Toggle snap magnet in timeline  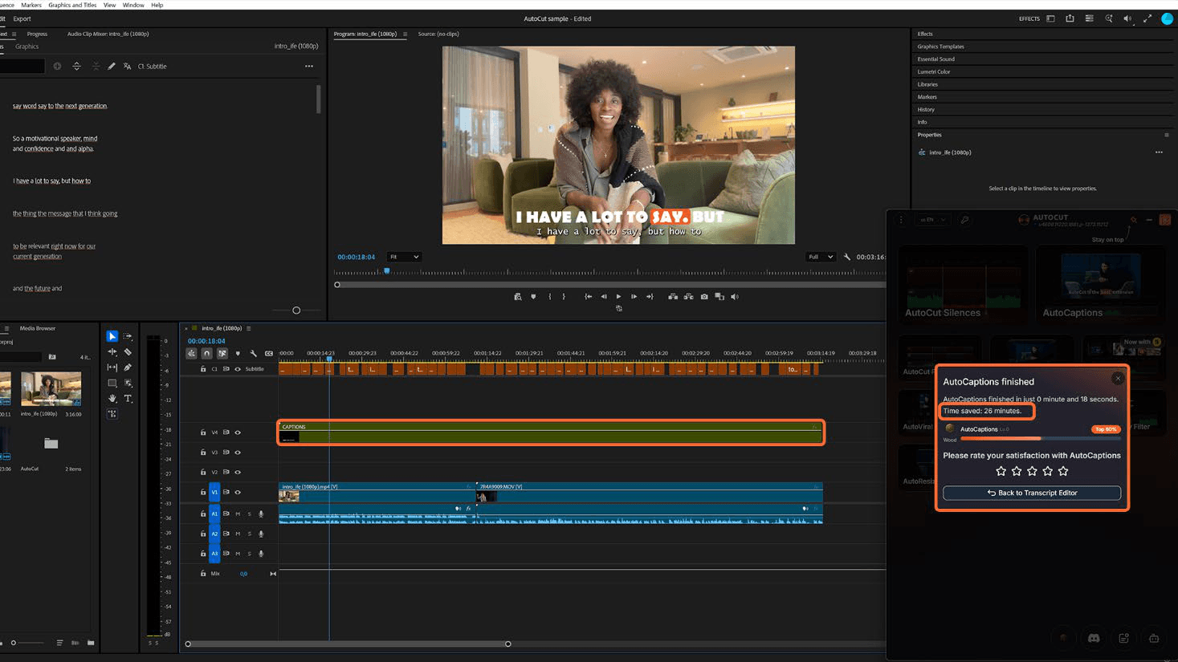tap(206, 353)
